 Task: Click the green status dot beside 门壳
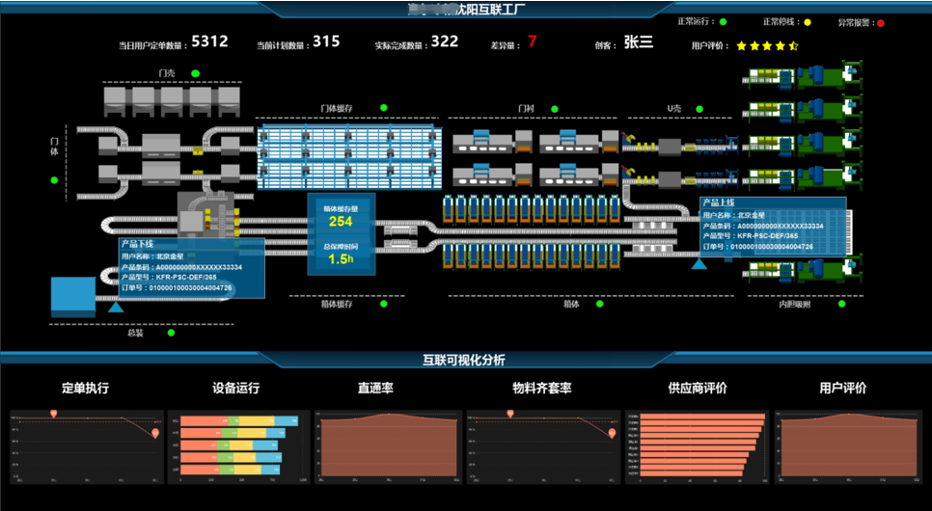195,73
